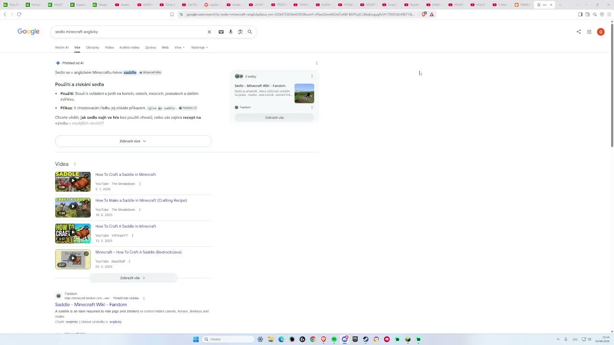The height and width of the screenshot is (345, 614).
Task: Go to the Google homepage via logo
Action: (28, 32)
